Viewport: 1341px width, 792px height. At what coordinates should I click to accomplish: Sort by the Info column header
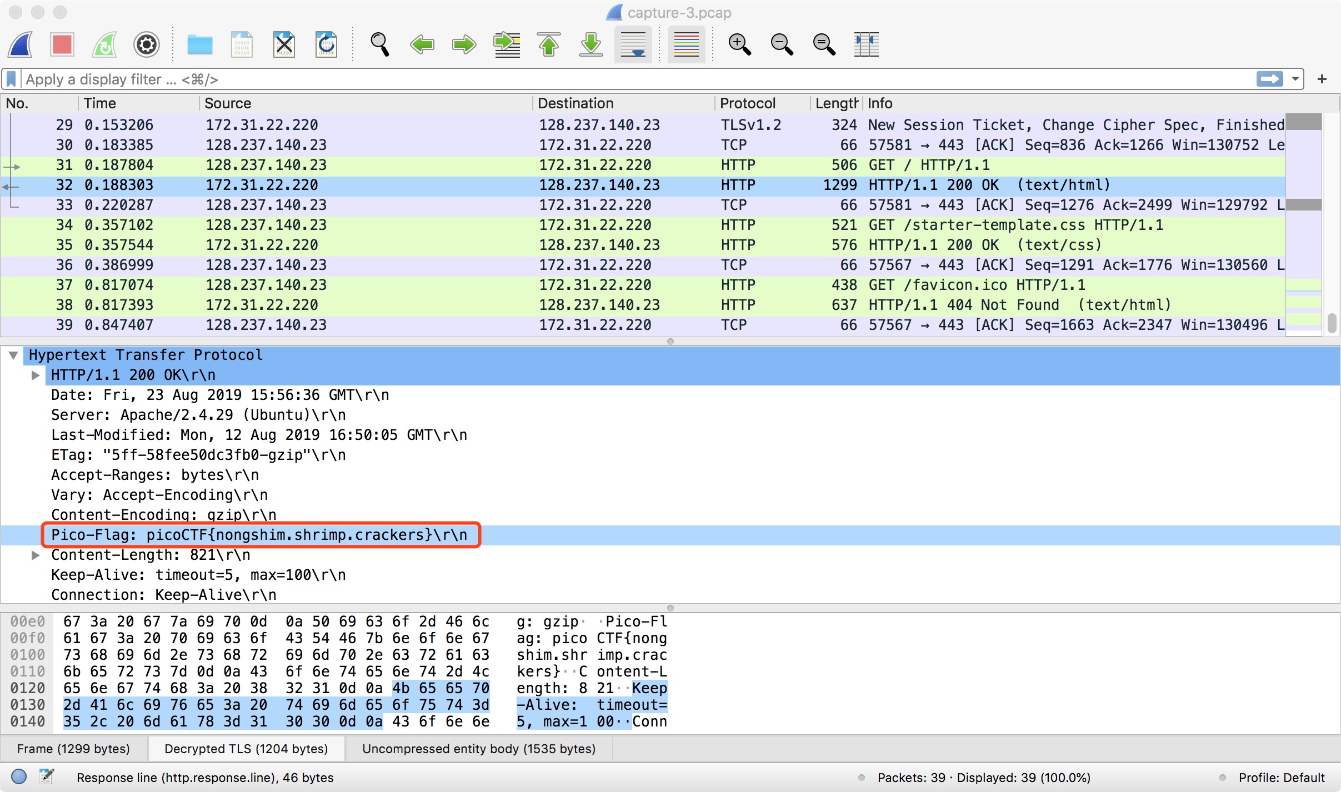(1100, 103)
